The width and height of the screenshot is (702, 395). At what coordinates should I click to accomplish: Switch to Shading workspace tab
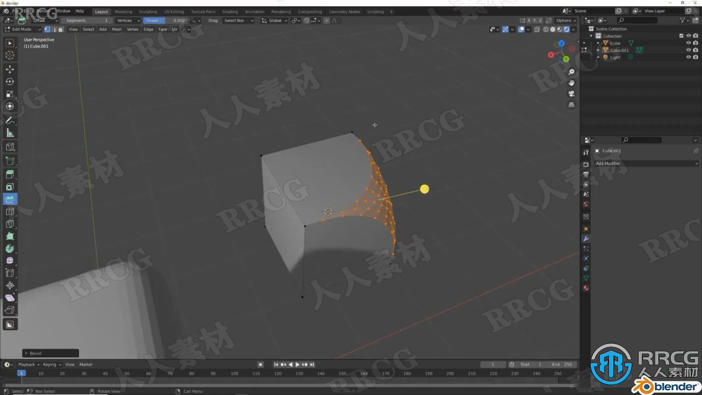(x=230, y=12)
